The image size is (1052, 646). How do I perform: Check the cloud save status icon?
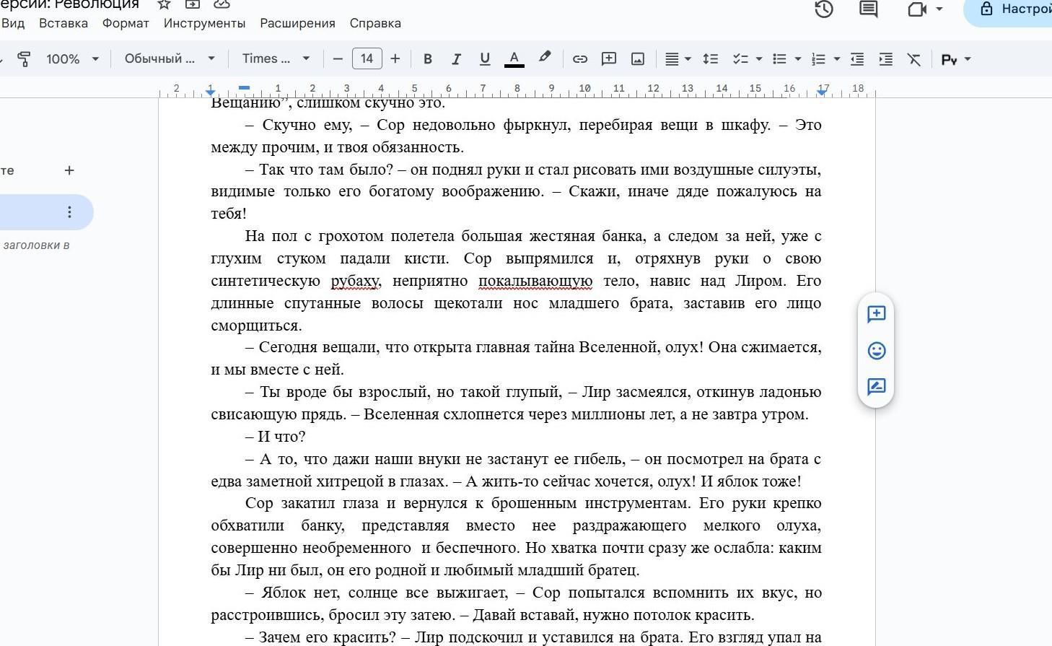tap(222, 4)
